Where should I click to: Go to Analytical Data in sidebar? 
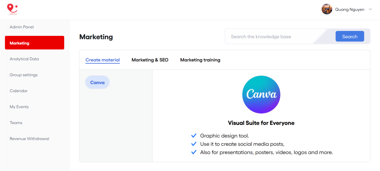[24, 59]
